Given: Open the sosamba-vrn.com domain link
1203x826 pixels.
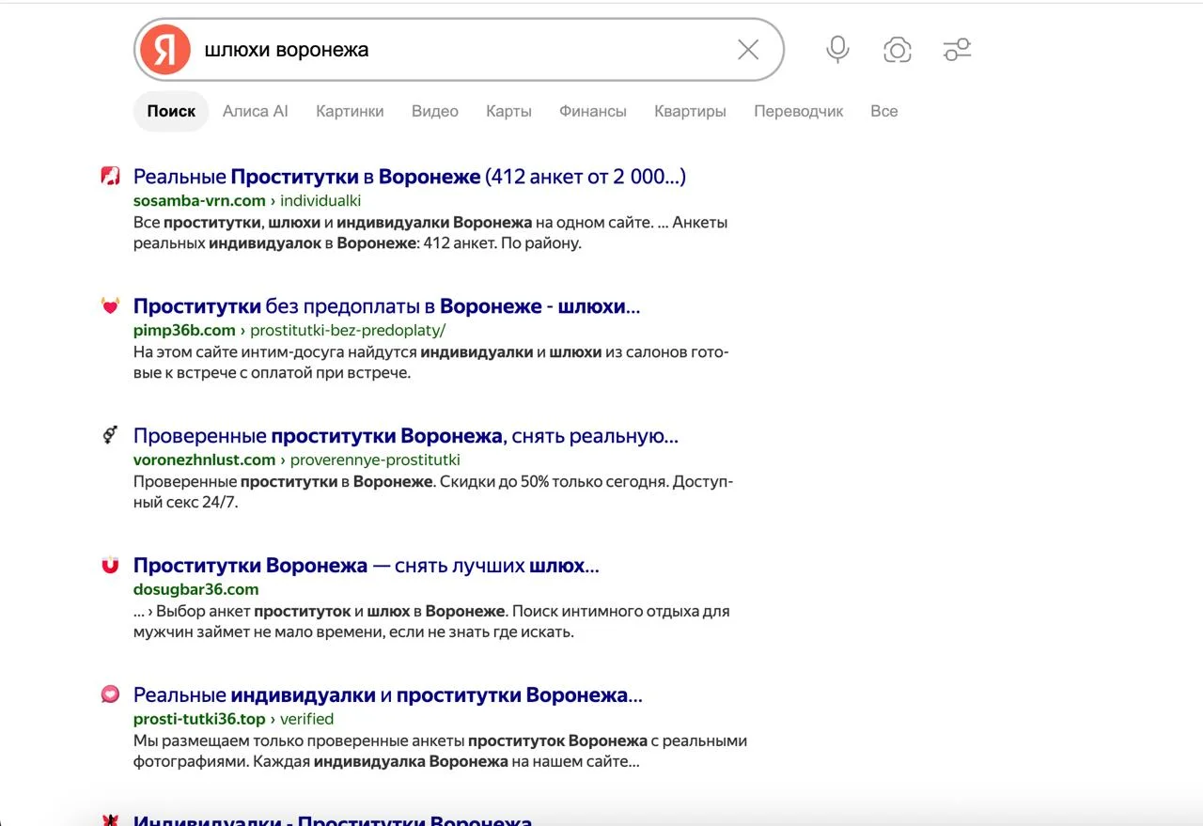Looking at the screenshot, I should pos(199,200).
